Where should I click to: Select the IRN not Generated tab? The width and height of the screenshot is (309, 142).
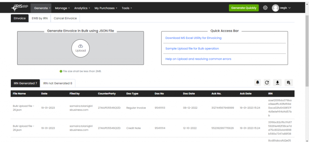pyautogui.click(x=58, y=83)
